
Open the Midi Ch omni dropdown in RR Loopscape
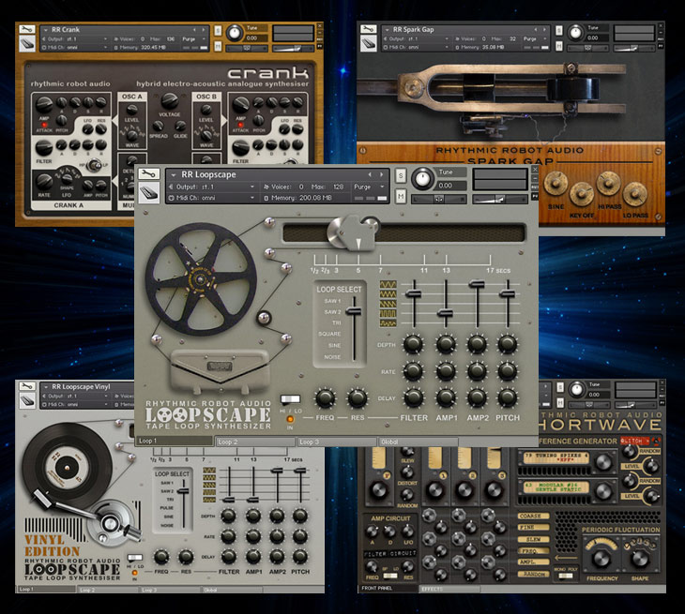(211, 198)
